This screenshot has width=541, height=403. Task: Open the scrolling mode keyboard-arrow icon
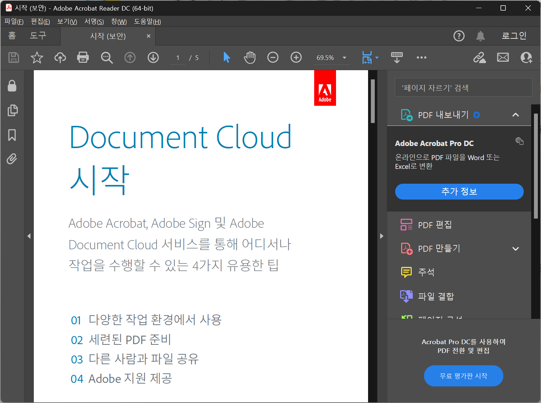[397, 57]
